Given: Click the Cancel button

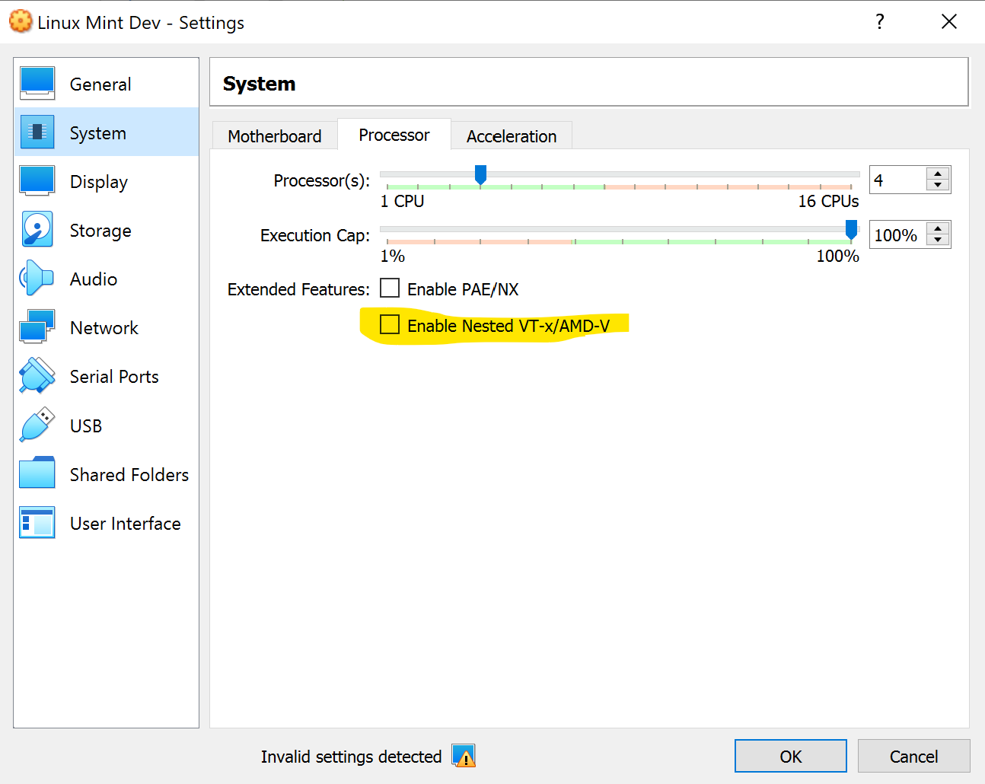Looking at the screenshot, I should [x=914, y=756].
